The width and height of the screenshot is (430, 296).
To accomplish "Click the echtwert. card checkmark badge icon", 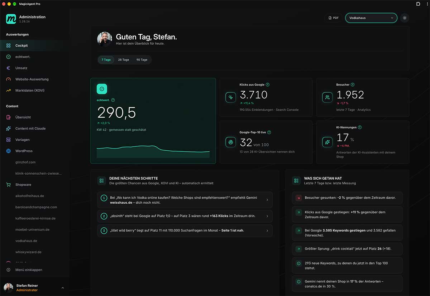I will [102, 89].
